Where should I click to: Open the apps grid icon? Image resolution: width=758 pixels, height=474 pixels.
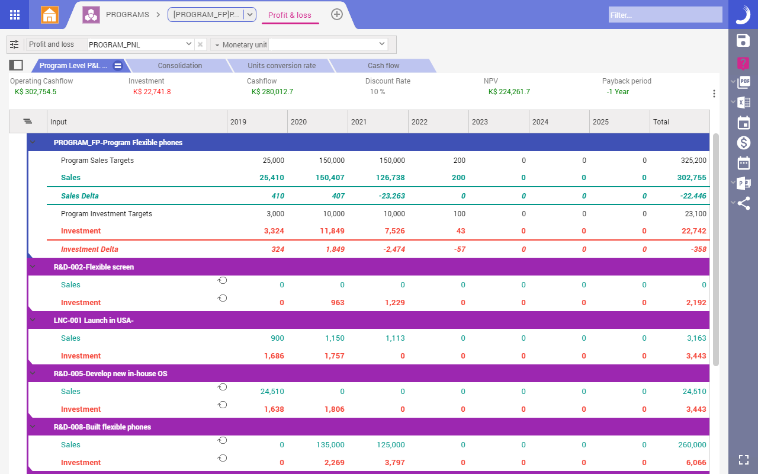[x=14, y=14]
